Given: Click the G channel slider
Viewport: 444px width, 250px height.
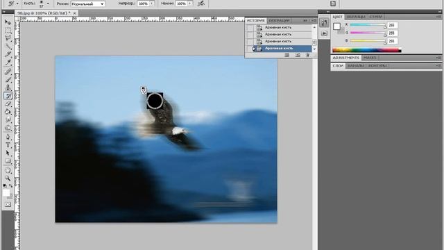Looking at the screenshot, I should [x=368, y=33].
